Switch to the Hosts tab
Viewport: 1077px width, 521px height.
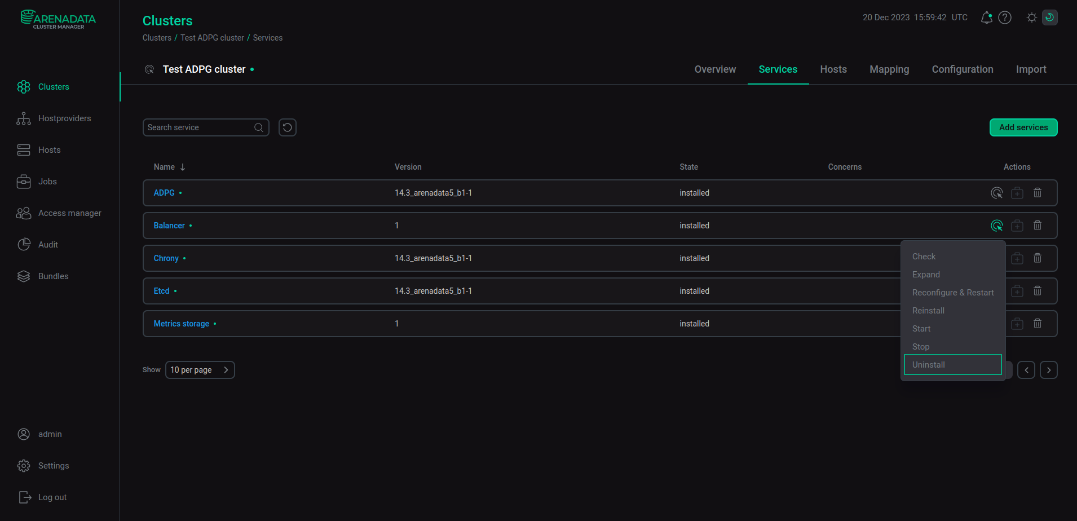pyautogui.click(x=833, y=69)
